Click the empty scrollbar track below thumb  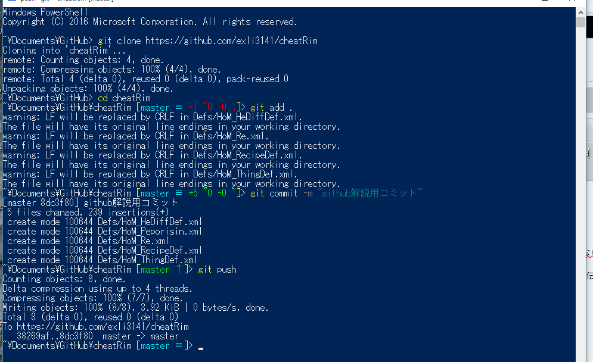point(580,189)
